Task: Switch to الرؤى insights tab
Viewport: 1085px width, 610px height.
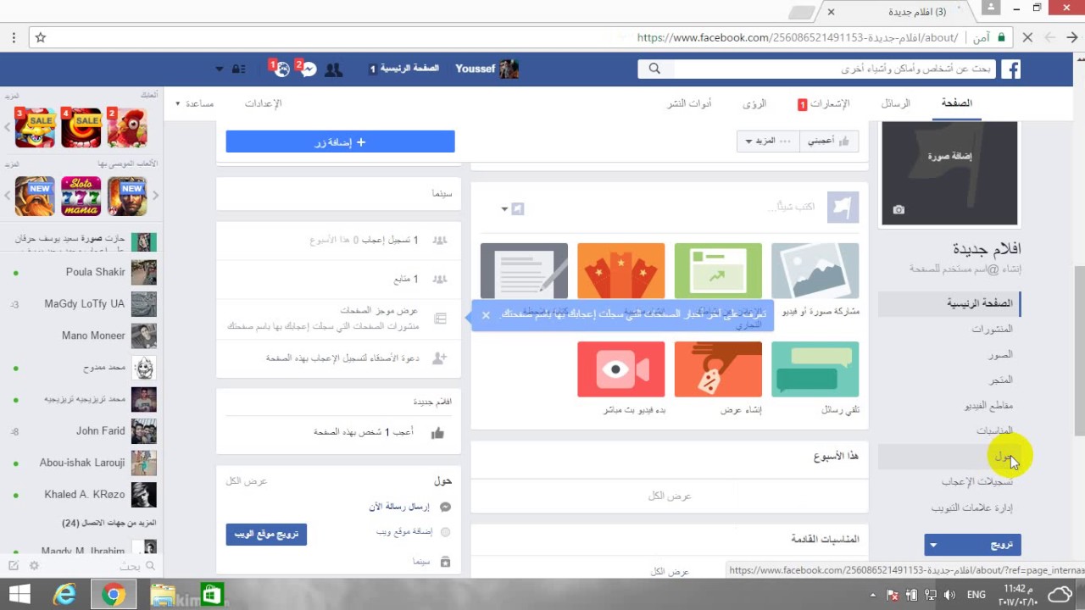Action: [754, 103]
